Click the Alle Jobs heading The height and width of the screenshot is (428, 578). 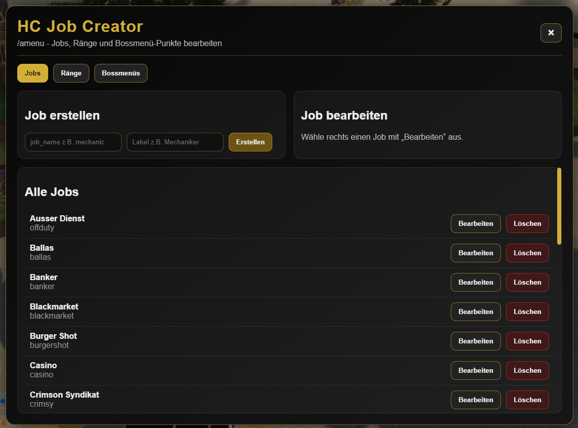[52, 192]
